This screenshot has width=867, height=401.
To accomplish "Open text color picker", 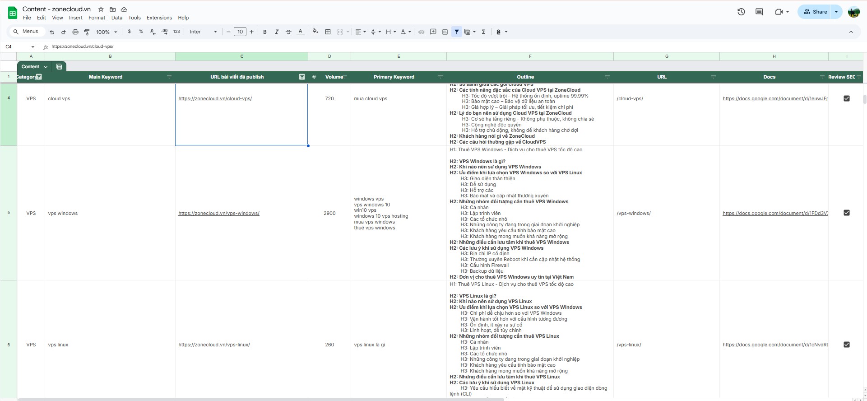I will tap(301, 32).
